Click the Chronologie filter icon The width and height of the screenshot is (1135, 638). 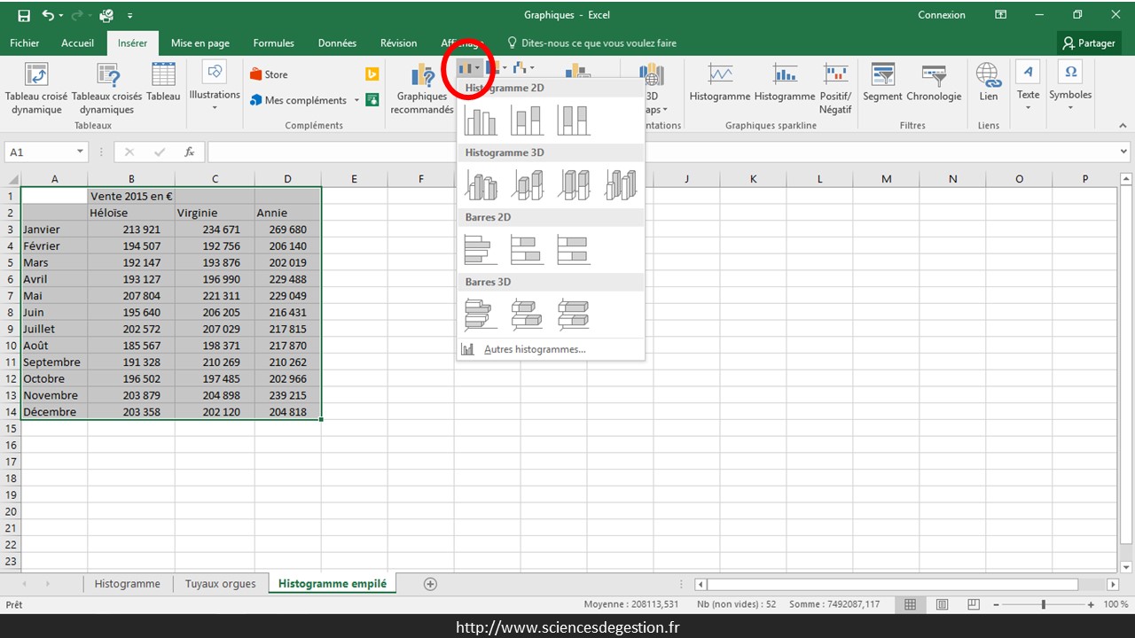coord(934,82)
